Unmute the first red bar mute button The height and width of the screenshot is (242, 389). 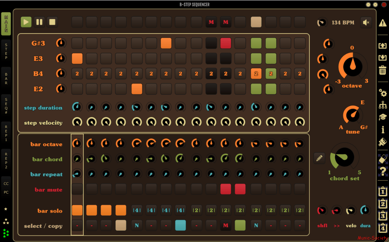[x=226, y=189]
